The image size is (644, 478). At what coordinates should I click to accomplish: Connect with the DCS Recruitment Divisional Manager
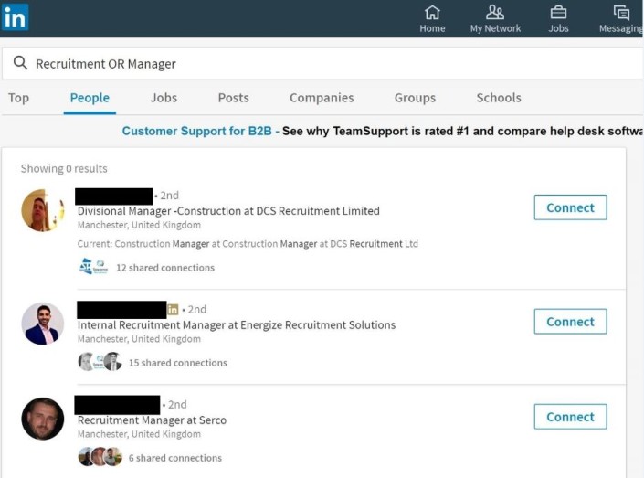tap(570, 207)
